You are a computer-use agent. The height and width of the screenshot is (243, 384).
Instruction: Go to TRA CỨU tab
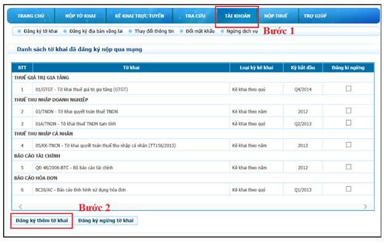click(195, 16)
